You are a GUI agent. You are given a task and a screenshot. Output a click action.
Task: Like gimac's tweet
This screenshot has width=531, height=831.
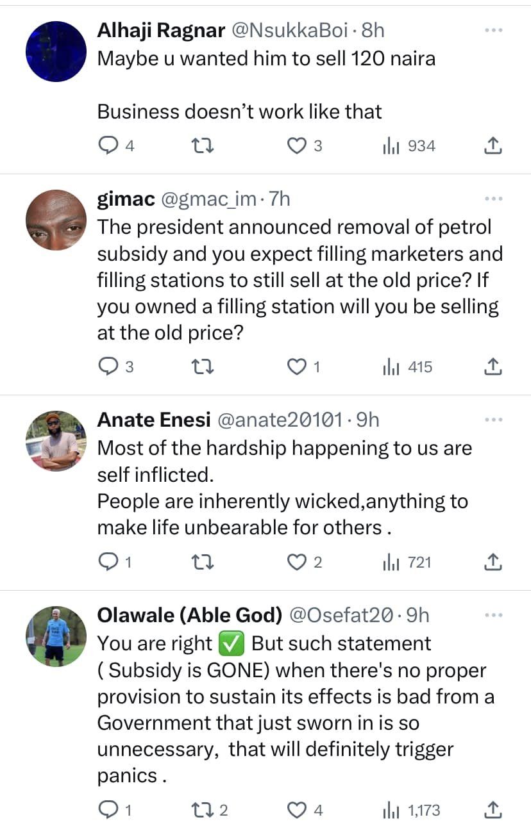(296, 367)
